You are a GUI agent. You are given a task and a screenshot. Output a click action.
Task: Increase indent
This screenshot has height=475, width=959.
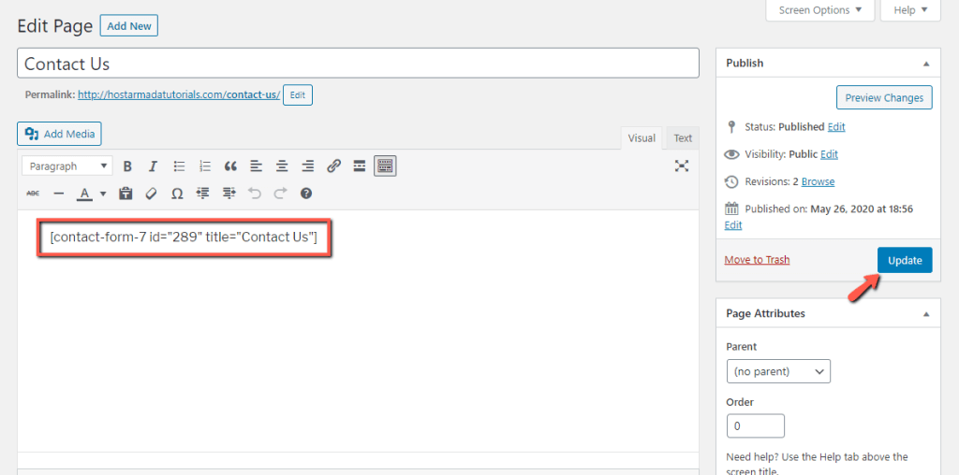tap(229, 194)
